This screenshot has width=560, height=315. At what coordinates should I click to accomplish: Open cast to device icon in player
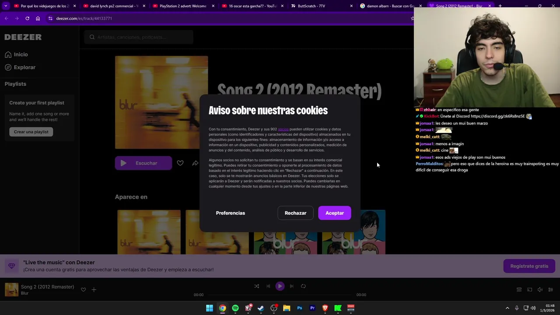[x=529, y=290]
